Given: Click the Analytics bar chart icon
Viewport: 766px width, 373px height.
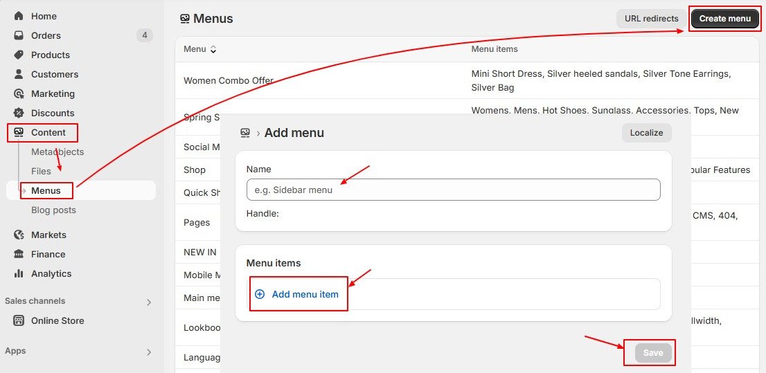Looking at the screenshot, I should [x=19, y=273].
